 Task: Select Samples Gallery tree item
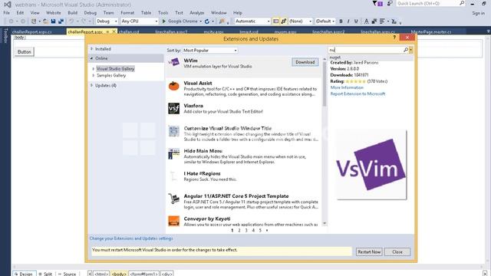[x=111, y=75]
